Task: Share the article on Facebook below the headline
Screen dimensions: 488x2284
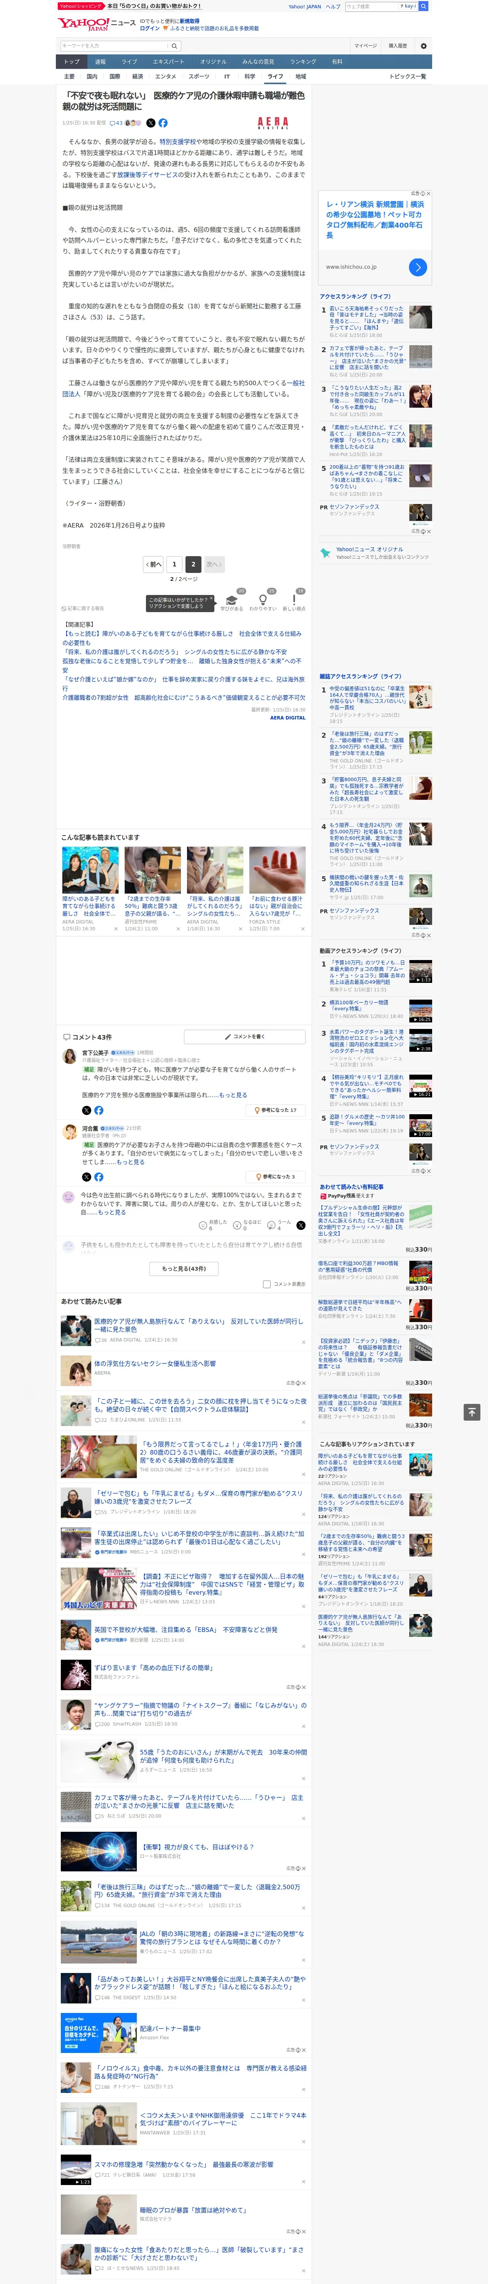Action: click(163, 123)
